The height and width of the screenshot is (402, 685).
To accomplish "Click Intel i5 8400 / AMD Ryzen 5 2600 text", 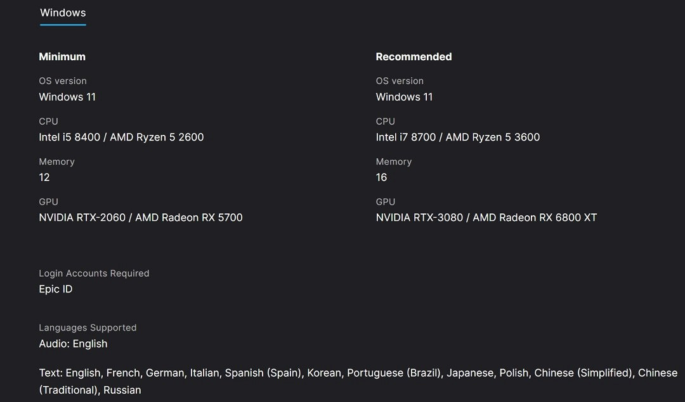I will pos(121,137).
